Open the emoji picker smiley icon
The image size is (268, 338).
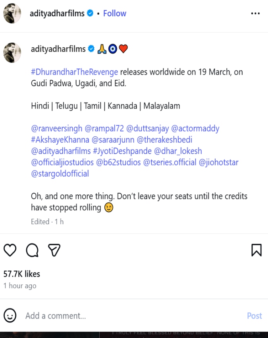click(x=10, y=316)
